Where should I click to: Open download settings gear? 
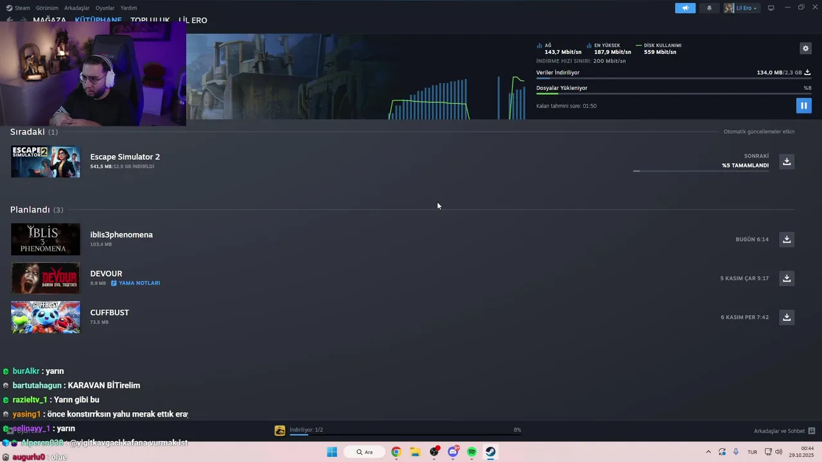(806, 48)
